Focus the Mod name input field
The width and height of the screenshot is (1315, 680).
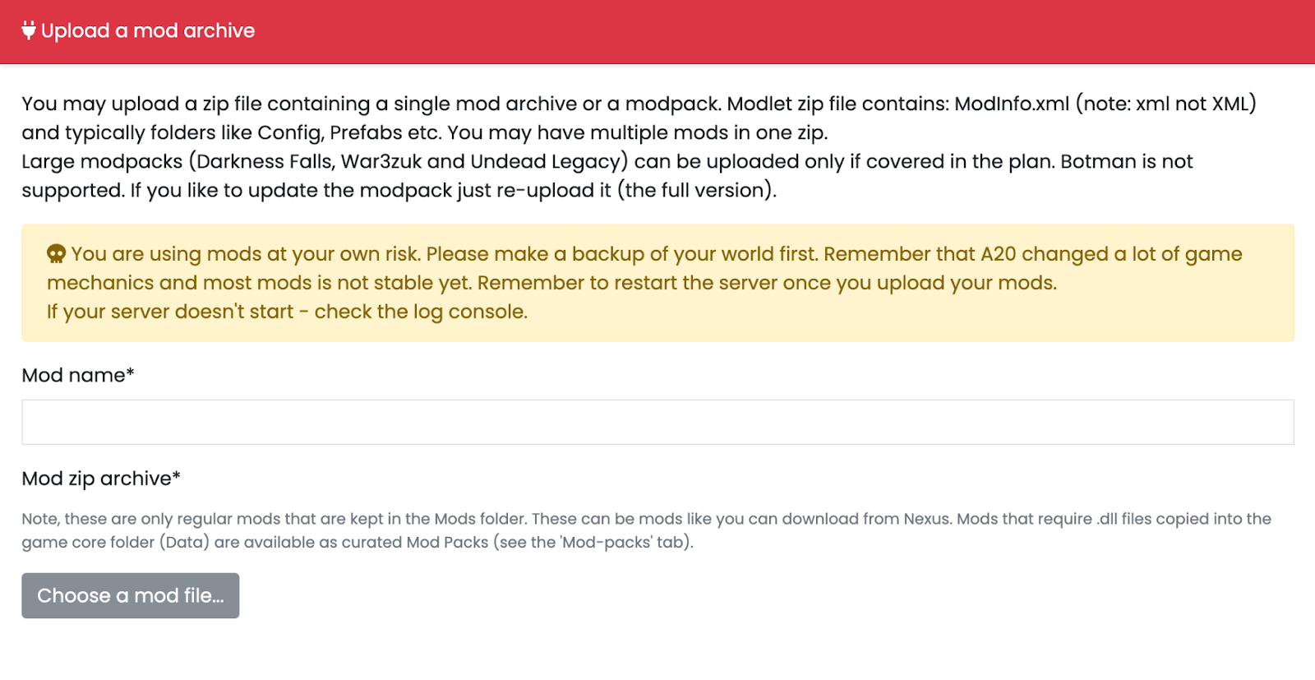pyautogui.click(x=657, y=422)
